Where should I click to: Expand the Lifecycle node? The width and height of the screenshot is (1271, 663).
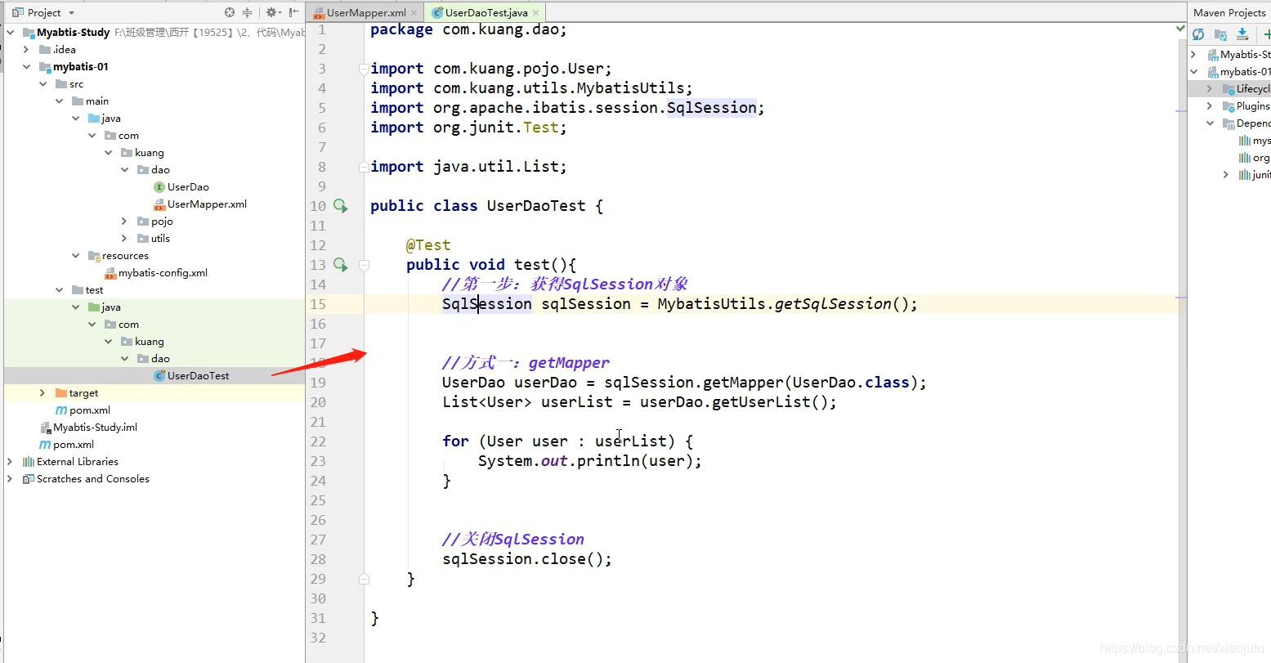(x=1210, y=89)
